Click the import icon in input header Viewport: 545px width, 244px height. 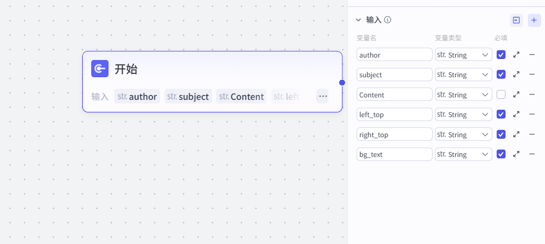pyautogui.click(x=516, y=20)
